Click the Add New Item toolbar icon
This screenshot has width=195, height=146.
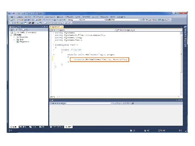17,20
